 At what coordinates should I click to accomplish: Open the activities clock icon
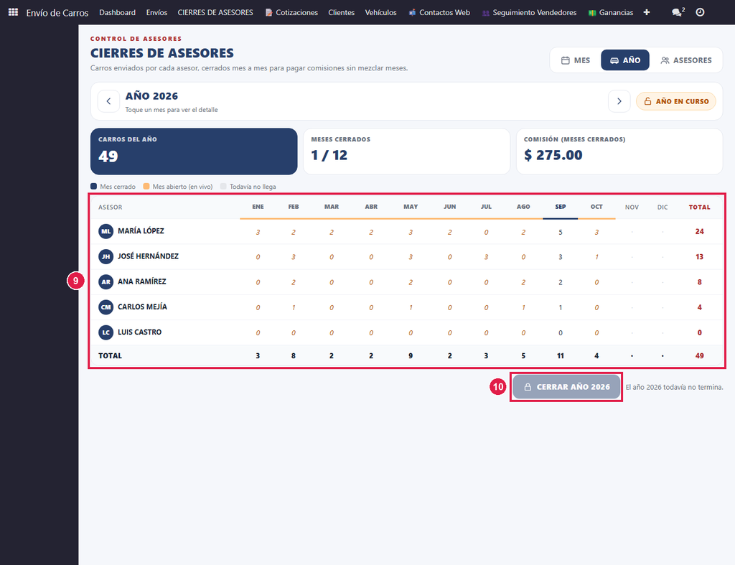700,12
